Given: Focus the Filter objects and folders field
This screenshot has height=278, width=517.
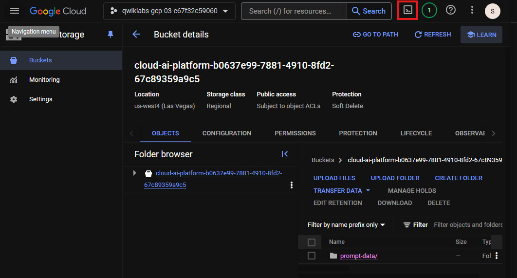Looking at the screenshot, I should 468,224.
